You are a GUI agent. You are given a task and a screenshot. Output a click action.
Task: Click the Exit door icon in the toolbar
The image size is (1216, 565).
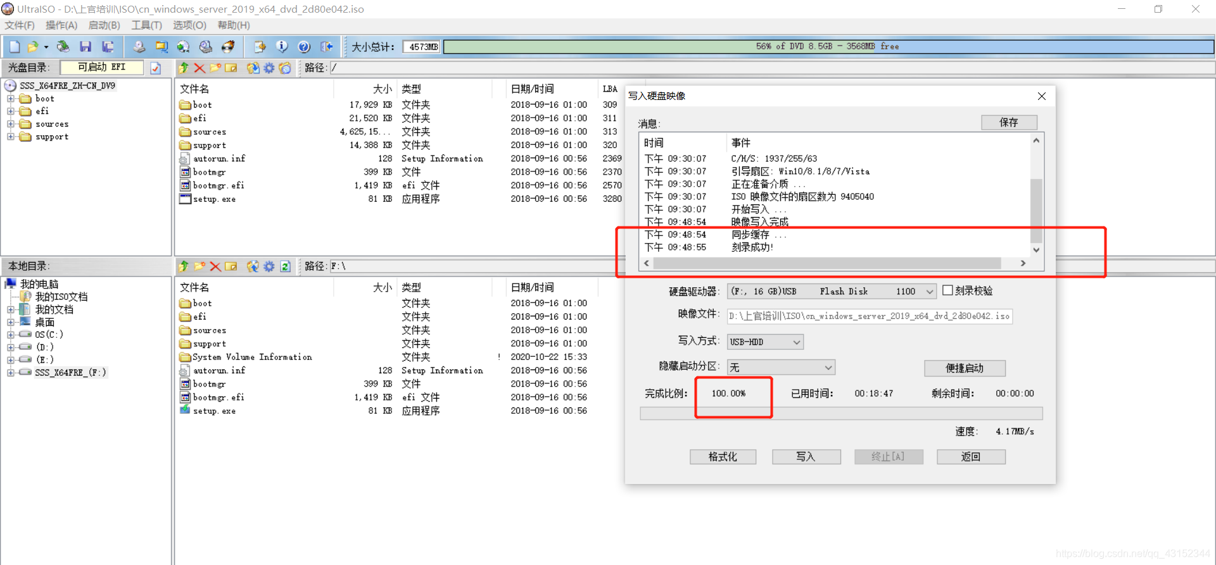pos(327,46)
